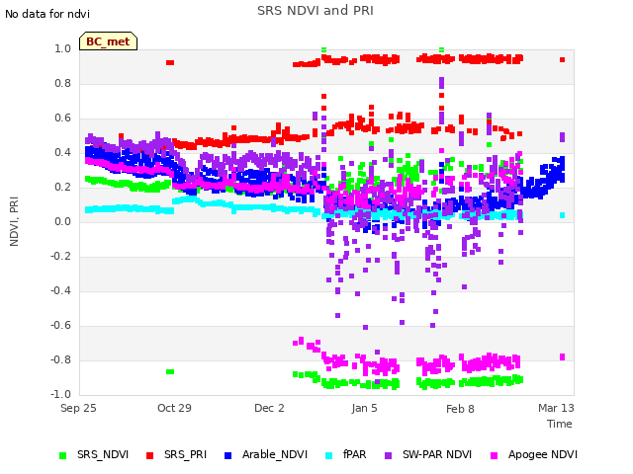
Task: Click the Time x-axis label
Action: click(560, 424)
